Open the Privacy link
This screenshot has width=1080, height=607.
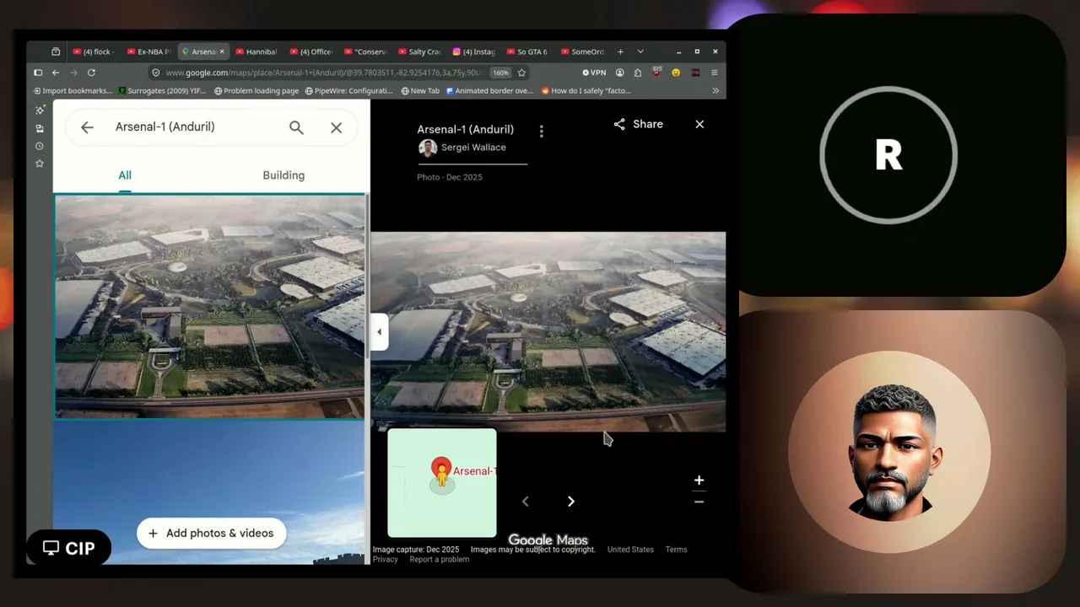385,560
